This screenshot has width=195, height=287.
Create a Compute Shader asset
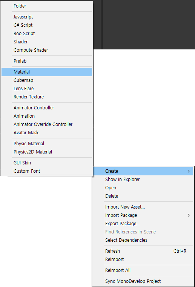click(47, 50)
